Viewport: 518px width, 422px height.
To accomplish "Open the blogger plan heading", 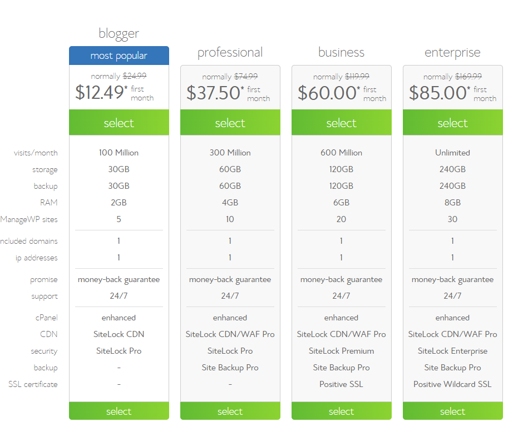I will click(x=119, y=33).
